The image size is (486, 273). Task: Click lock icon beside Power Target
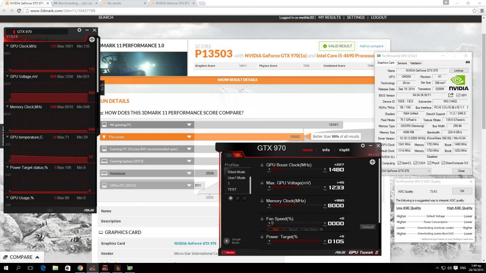[262, 237]
